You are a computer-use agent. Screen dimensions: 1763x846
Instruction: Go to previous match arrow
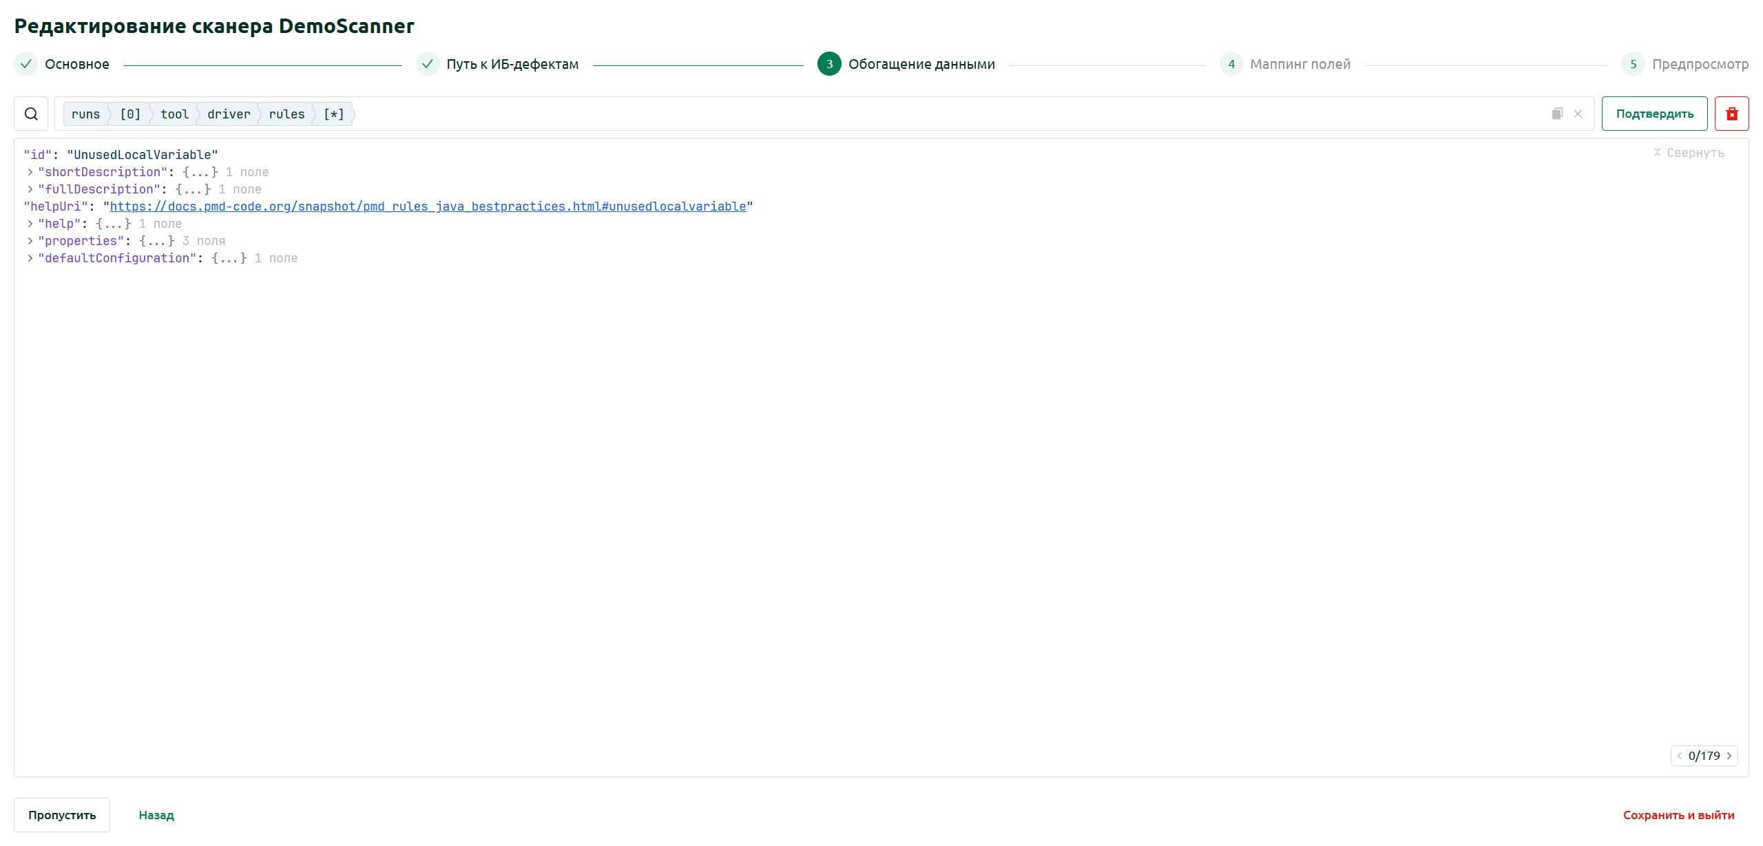[x=1680, y=756]
